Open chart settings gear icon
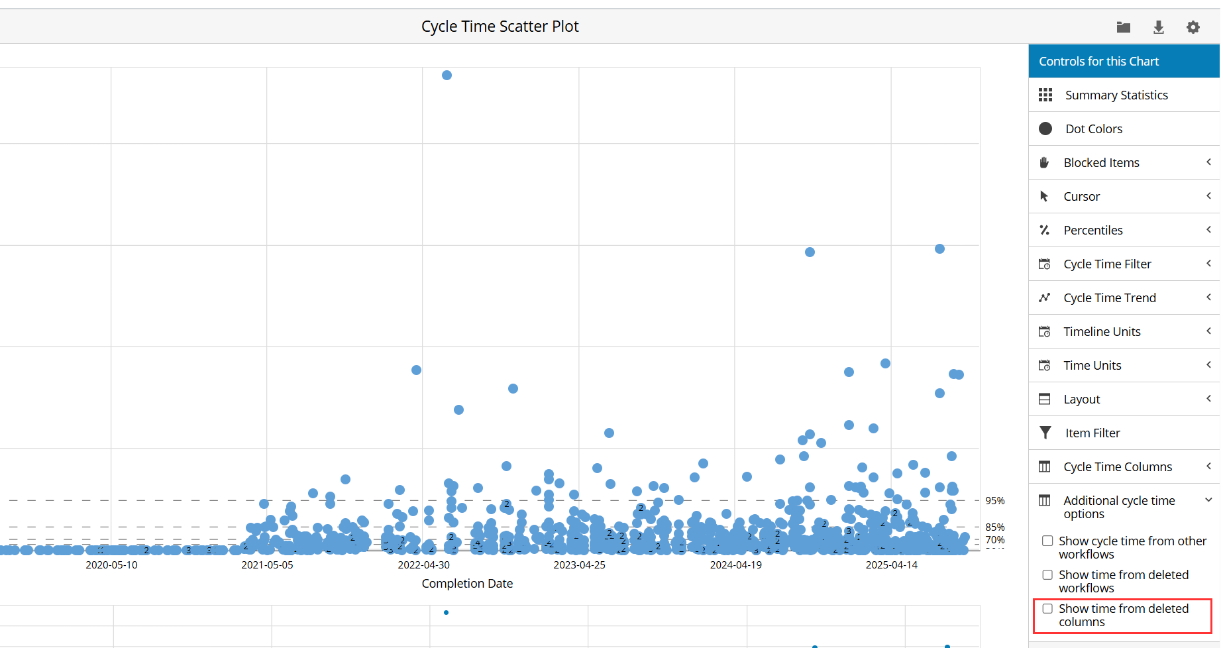Image resolution: width=1223 pixels, height=648 pixels. coord(1193,27)
